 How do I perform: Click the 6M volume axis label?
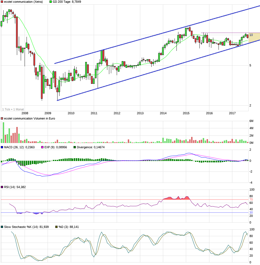[251, 121]
